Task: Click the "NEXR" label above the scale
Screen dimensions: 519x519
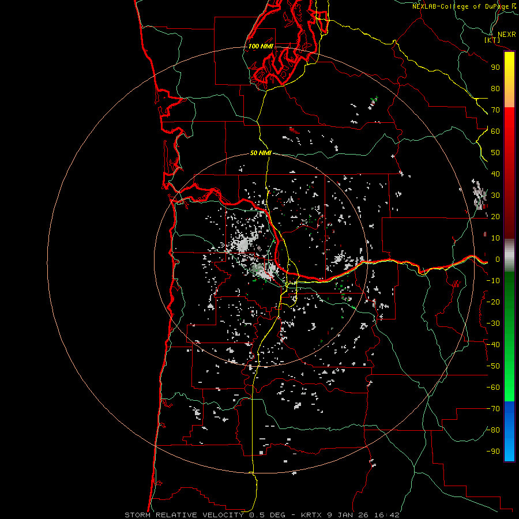Action: pyautogui.click(x=506, y=35)
